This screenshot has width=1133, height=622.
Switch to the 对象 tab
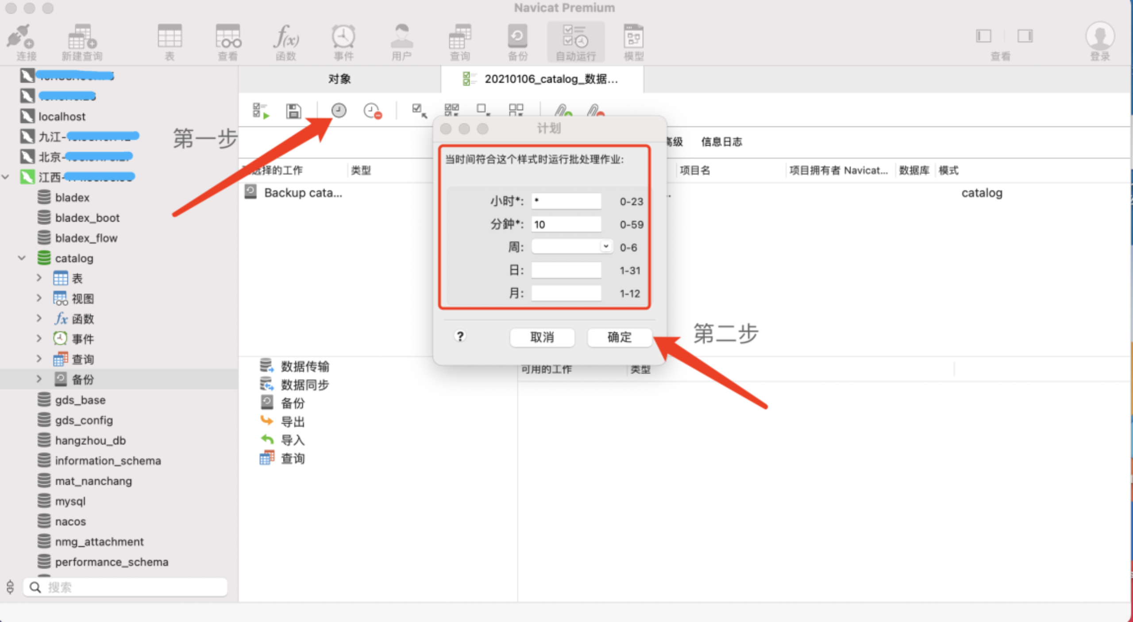[x=339, y=79]
